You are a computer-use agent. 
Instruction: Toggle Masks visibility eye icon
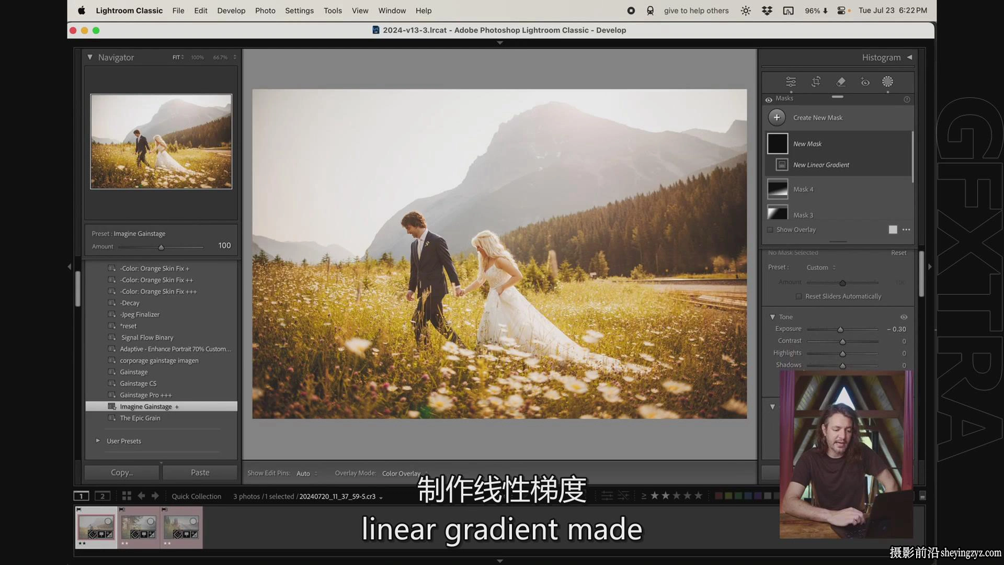pyautogui.click(x=769, y=99)
